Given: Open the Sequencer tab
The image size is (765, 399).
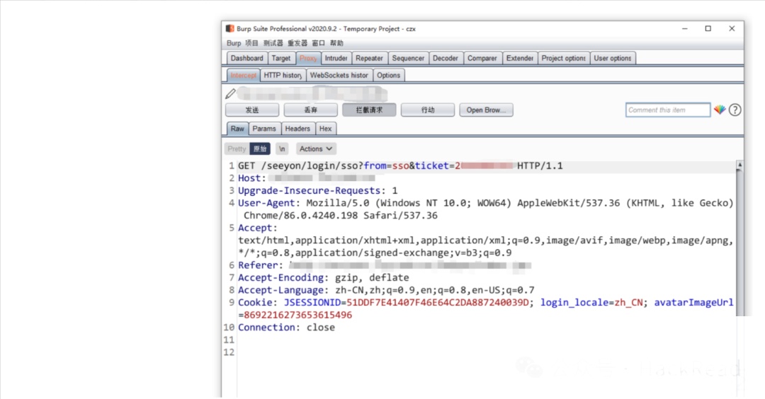Looking at the screenshot, I should coord(409,58).
